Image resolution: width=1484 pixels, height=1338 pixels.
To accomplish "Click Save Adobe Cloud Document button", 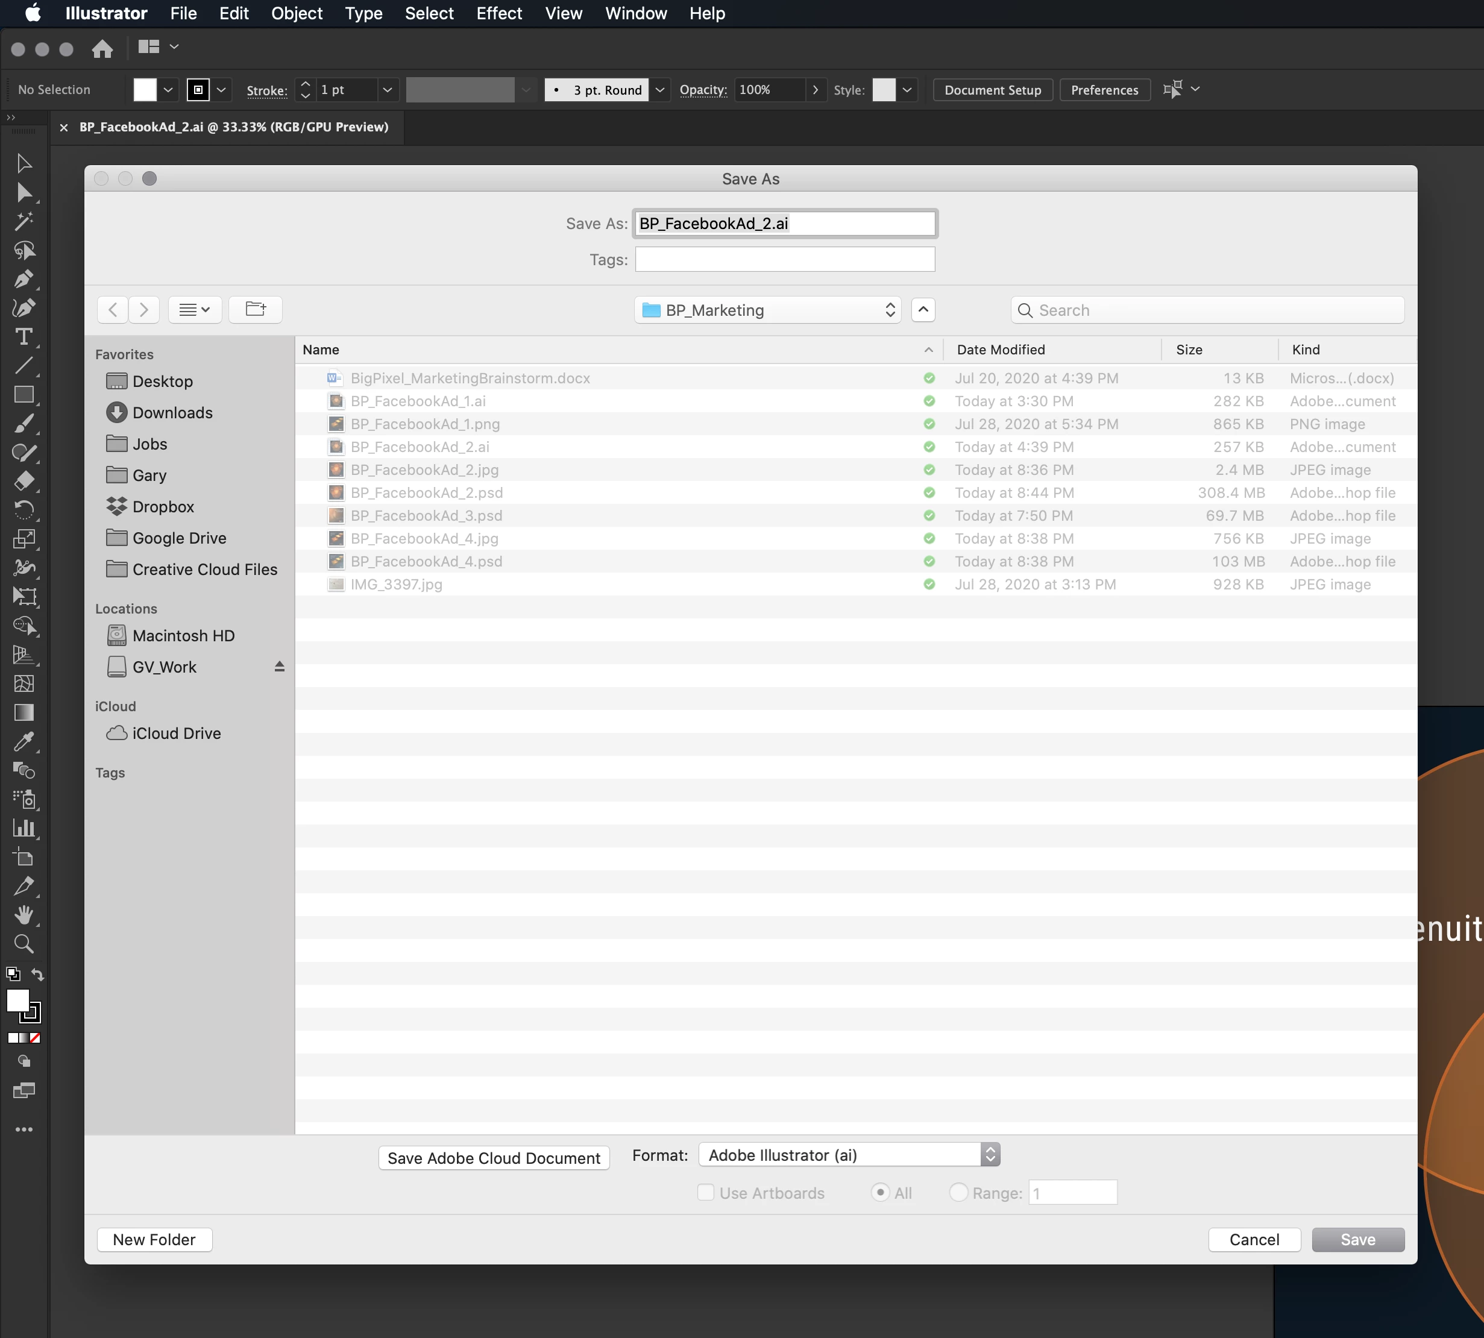I will click(494, 1158).
